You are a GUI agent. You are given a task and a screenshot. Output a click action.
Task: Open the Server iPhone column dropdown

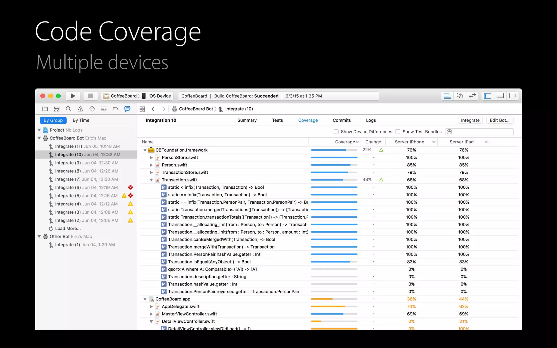coord(434,142)
